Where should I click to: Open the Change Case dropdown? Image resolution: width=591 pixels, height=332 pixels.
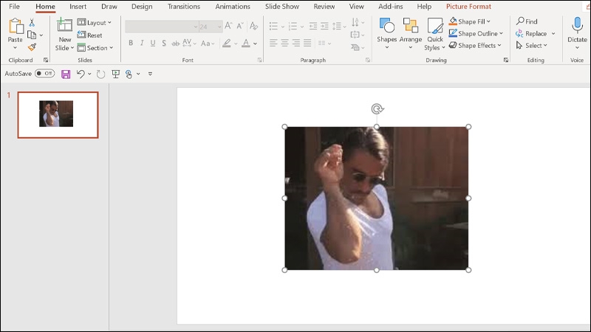[208, 44]
